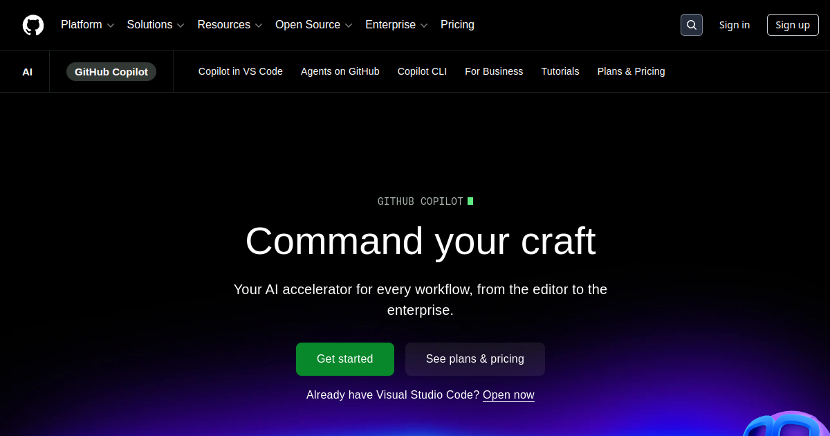Open Copilot in VS Code page
The image size is (830, 436).
coord(241,71)
